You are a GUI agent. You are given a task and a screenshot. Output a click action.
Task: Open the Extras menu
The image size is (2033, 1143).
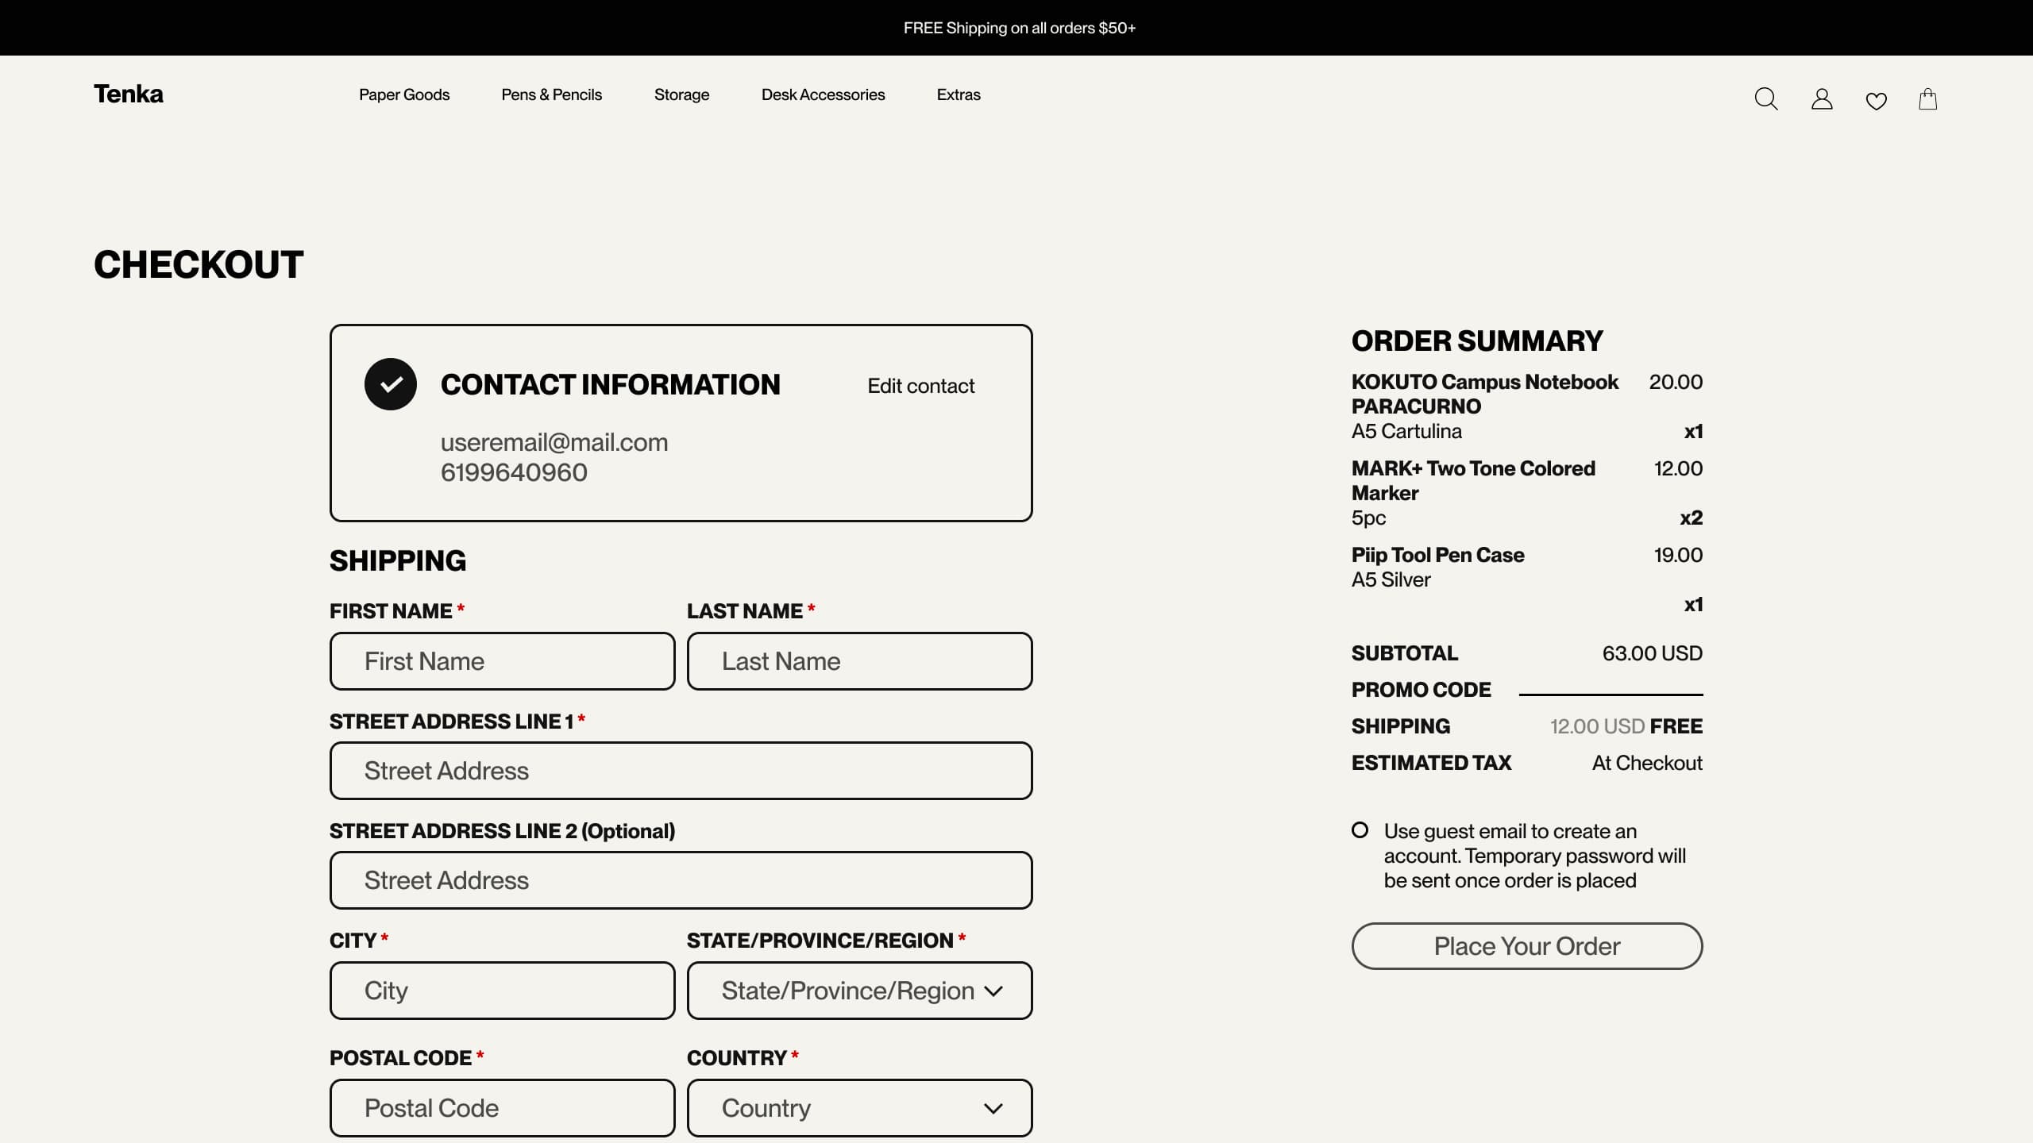click(959, 94)
